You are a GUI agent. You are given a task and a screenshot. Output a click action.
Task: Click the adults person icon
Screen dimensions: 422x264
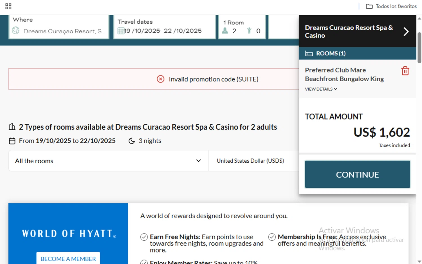(x=225, y=31)
